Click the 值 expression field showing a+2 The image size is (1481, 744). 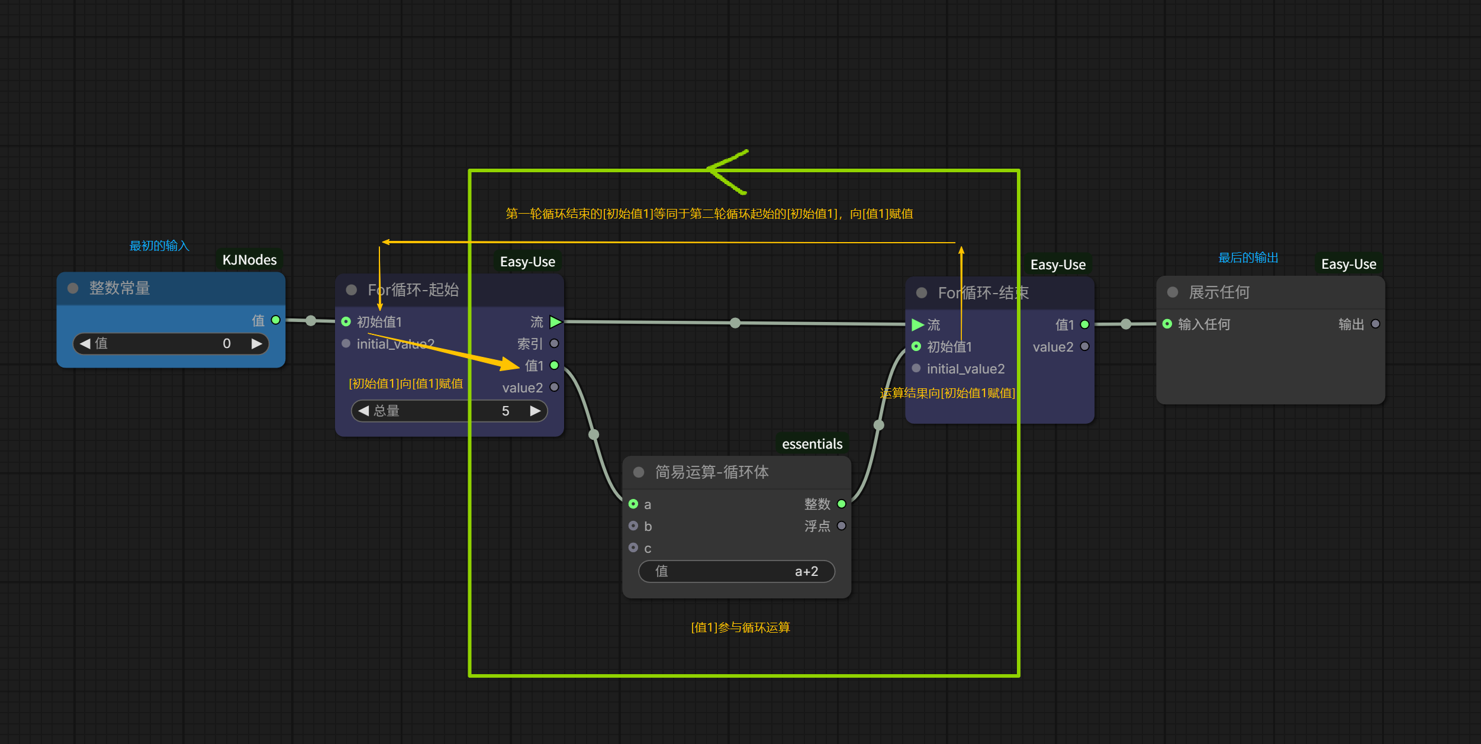click(x=736, y=571)
